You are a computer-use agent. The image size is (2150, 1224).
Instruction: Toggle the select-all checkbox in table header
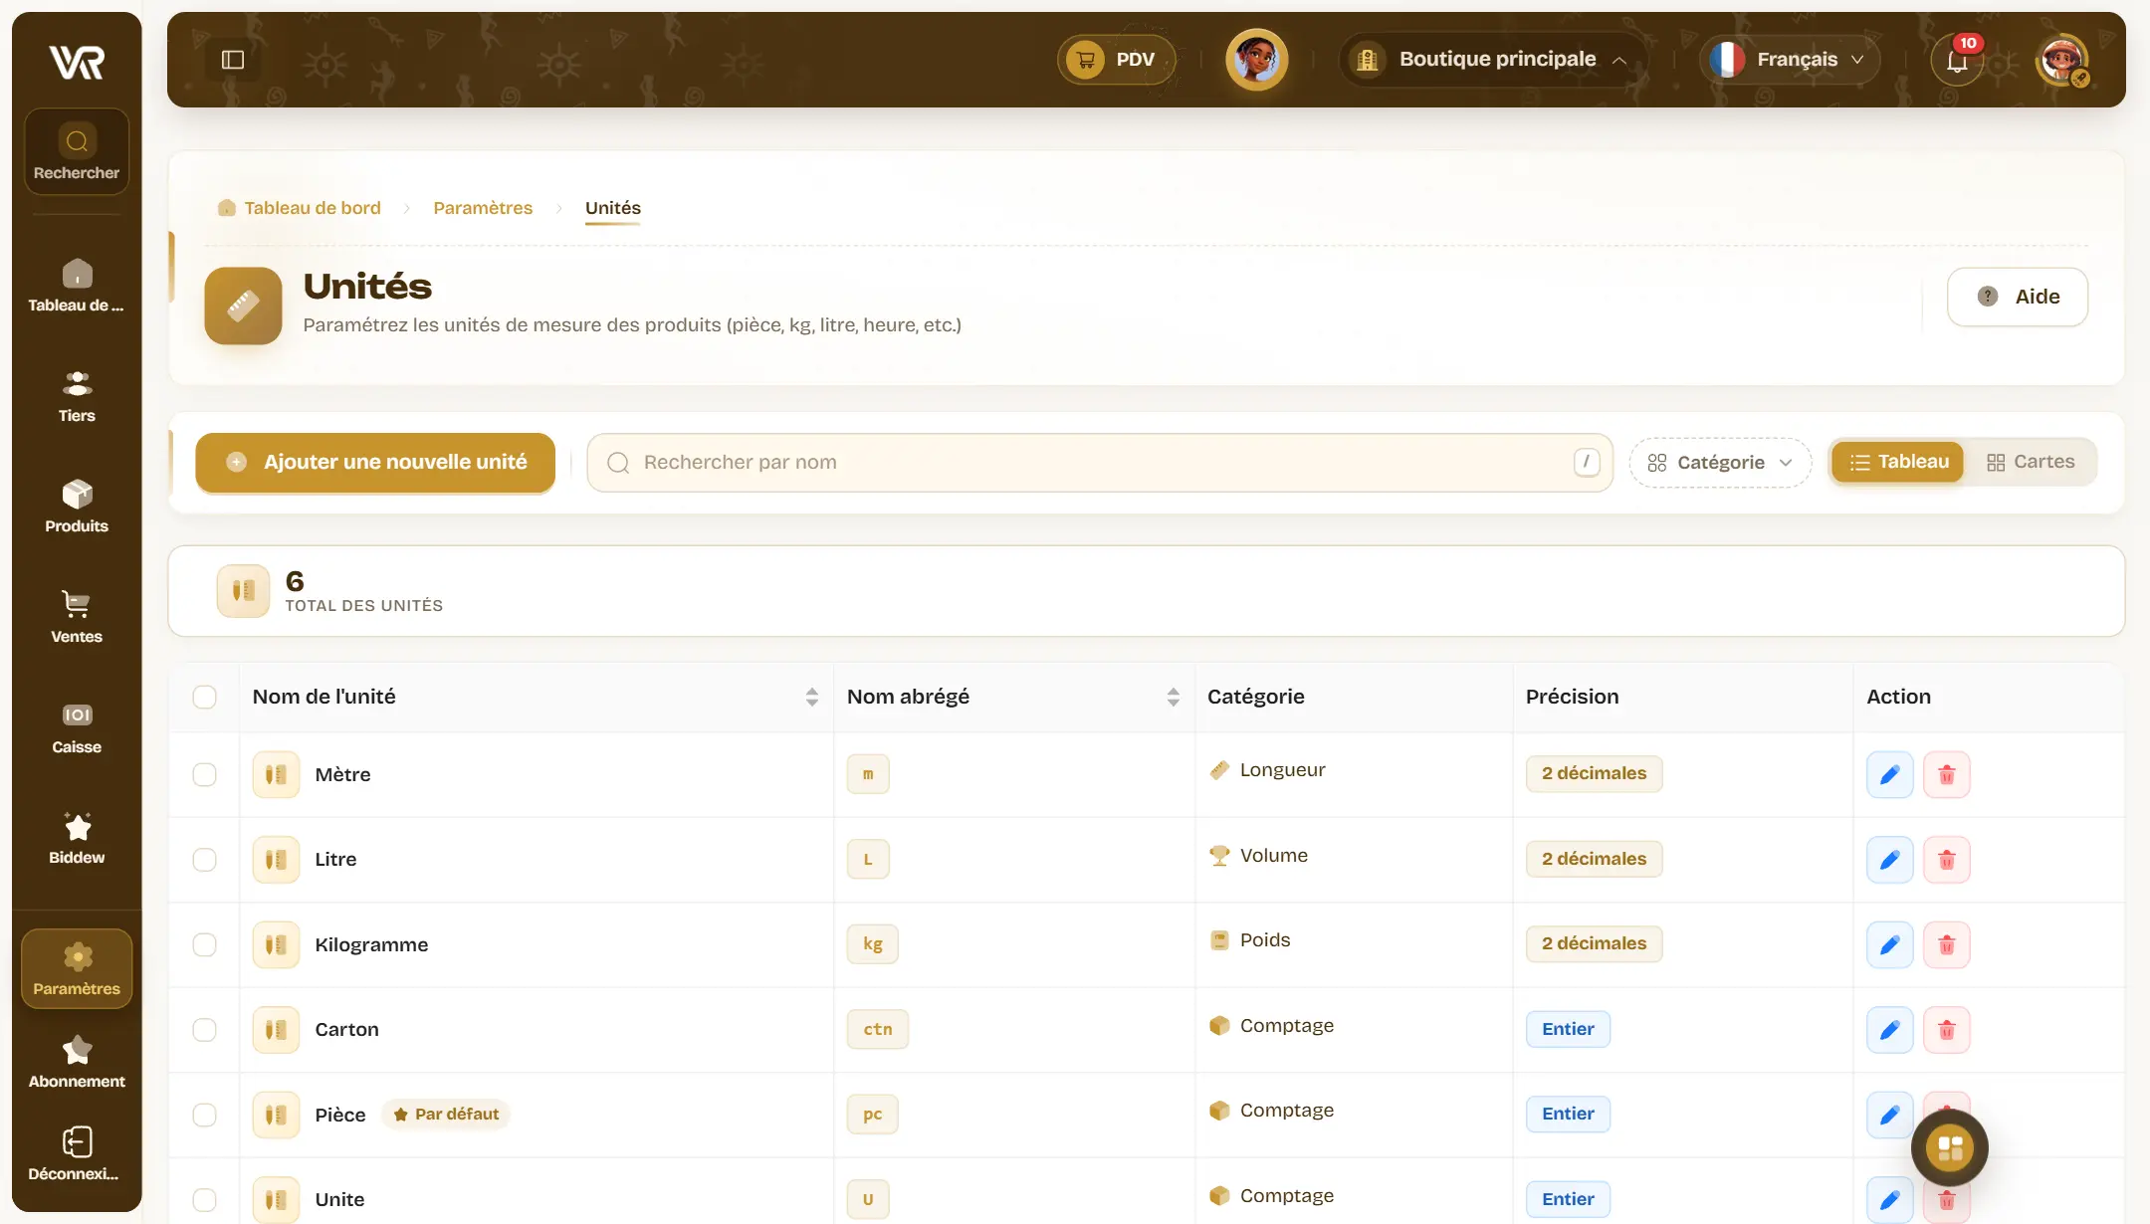(204, 697)
